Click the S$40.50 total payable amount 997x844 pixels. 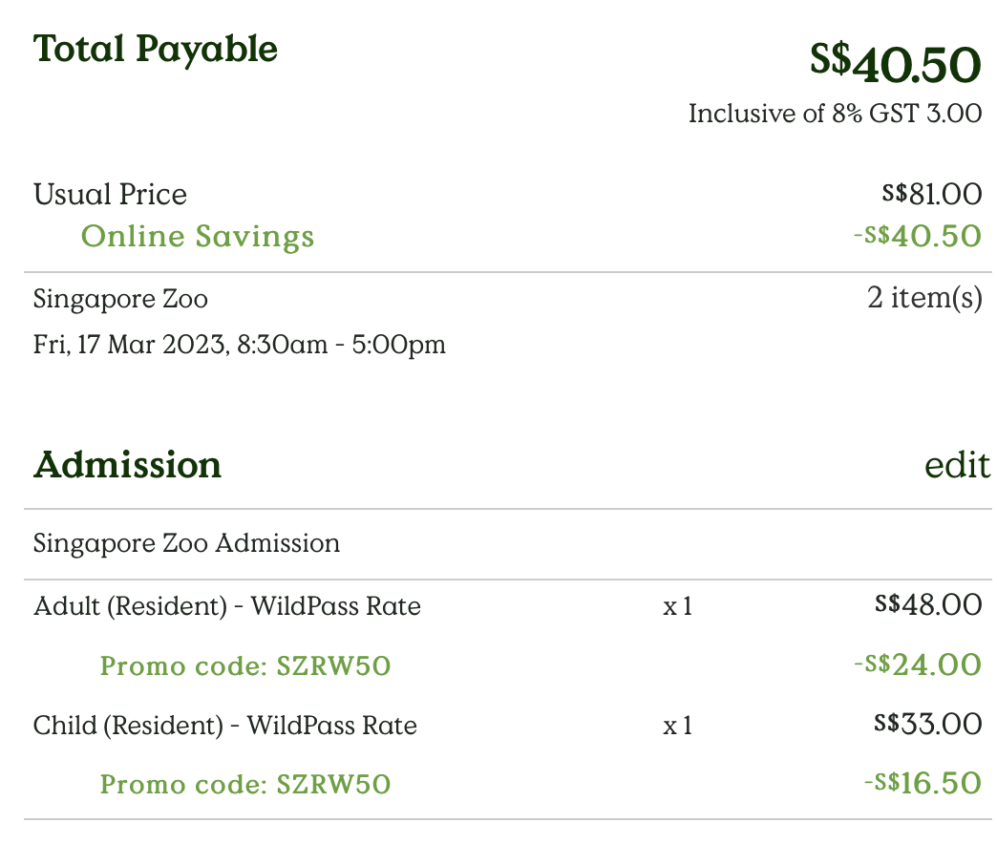click(x=895, y=65)
